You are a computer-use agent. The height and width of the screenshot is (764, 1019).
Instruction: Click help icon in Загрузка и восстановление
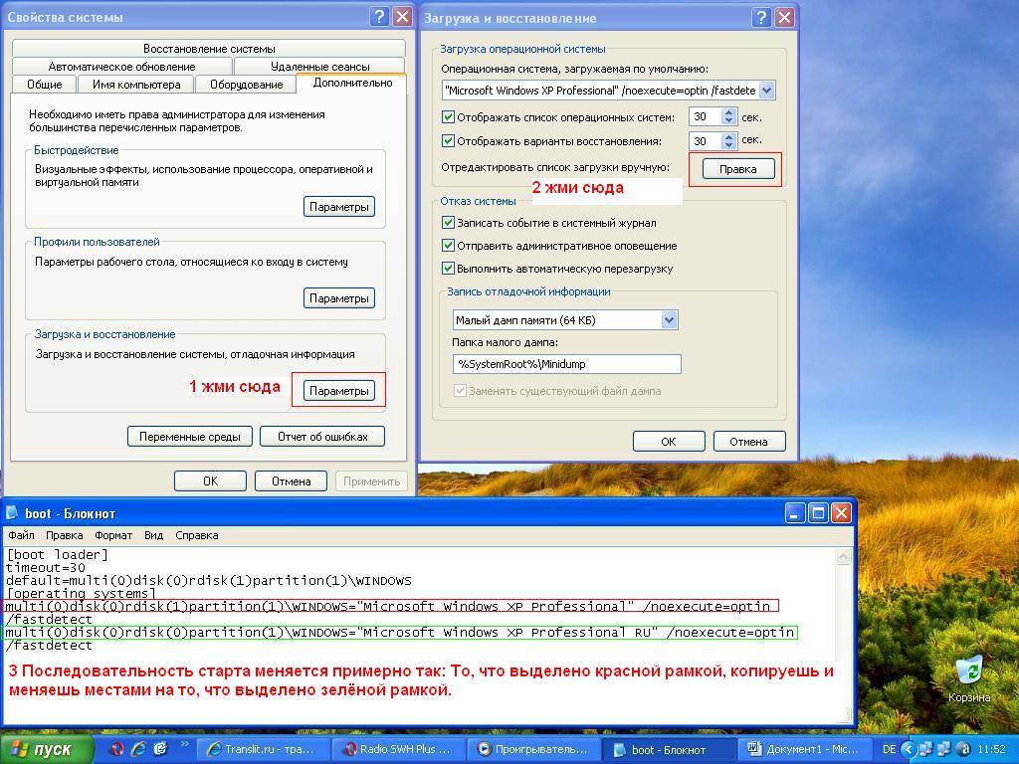(x=761, y=17)
